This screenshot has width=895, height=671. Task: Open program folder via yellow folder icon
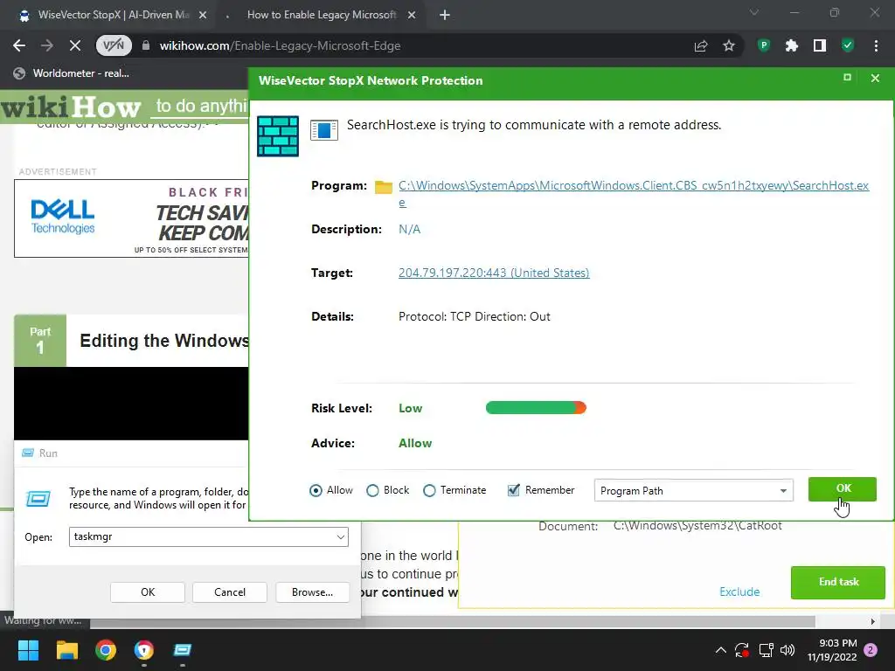(x=384, y=187)
